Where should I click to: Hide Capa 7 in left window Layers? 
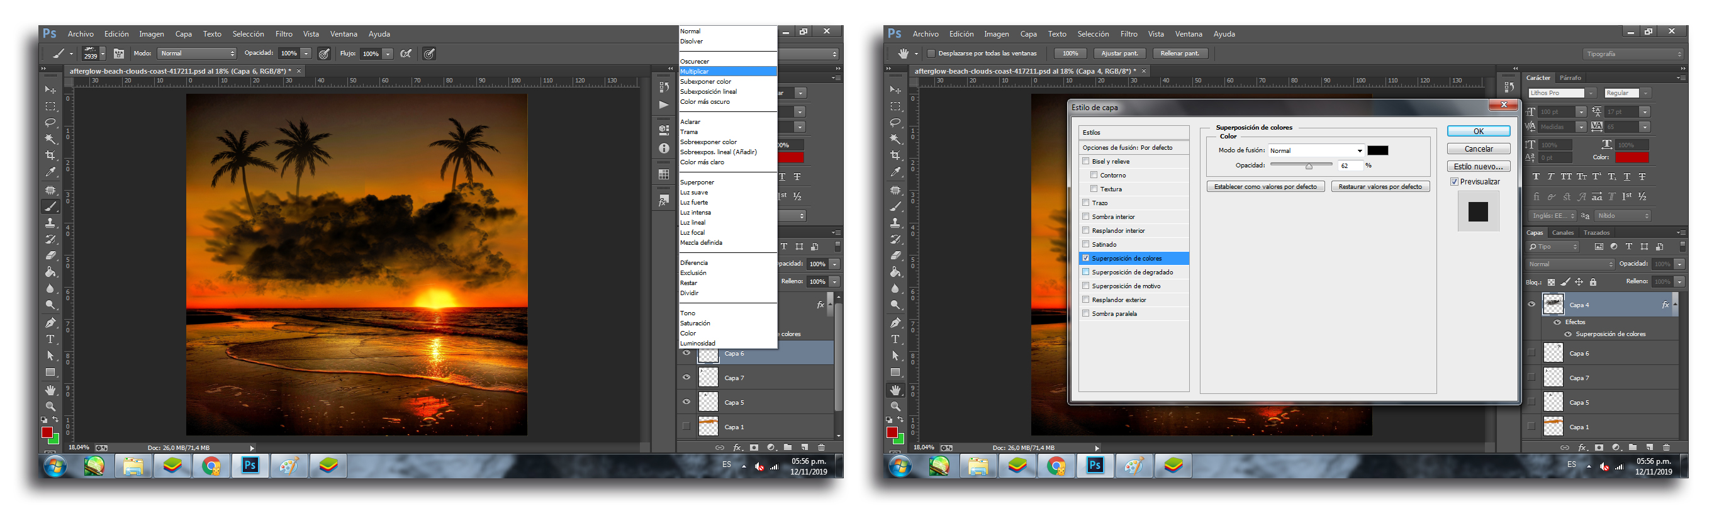point(686,378)
